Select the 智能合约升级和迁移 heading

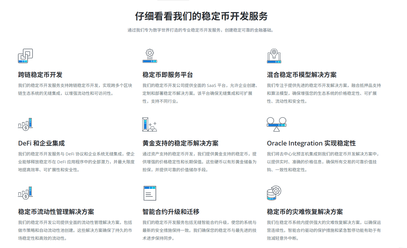(x=171, y=212)
